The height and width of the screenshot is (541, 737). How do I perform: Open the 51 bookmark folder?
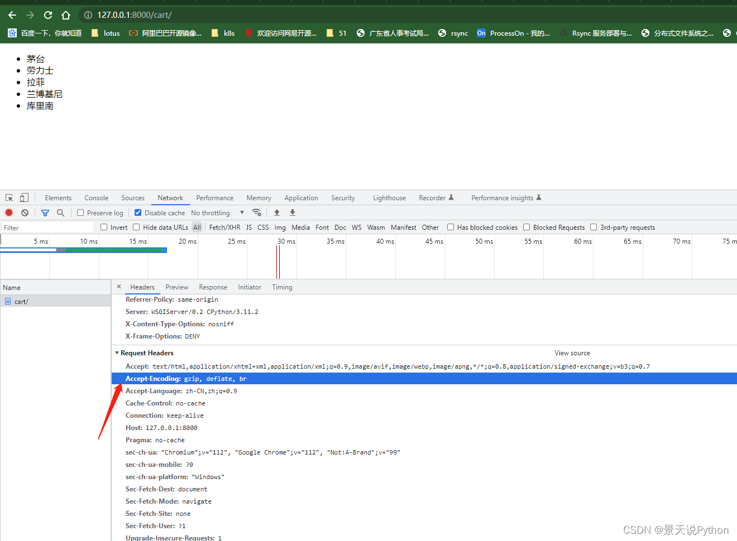coord(337,33)
